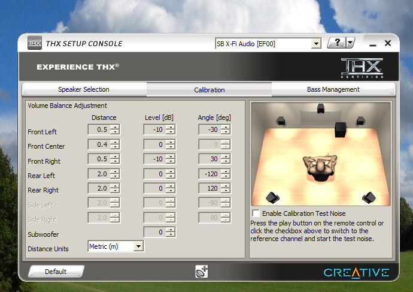413x292 pixels.
Task: Click the Default button
Action: tap(56, 272)
